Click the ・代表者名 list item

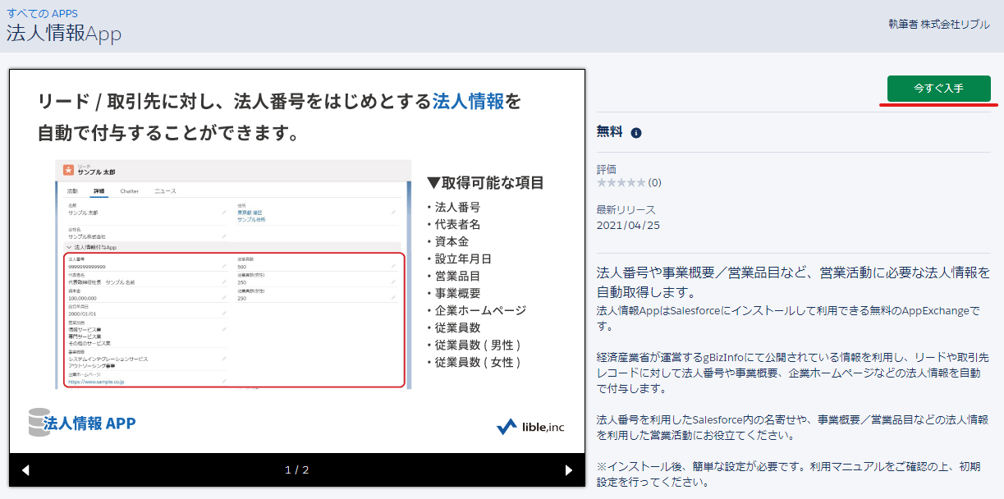click(x=453, y=224)
